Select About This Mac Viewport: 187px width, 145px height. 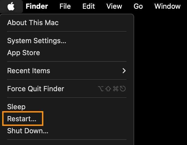(33, 23)
